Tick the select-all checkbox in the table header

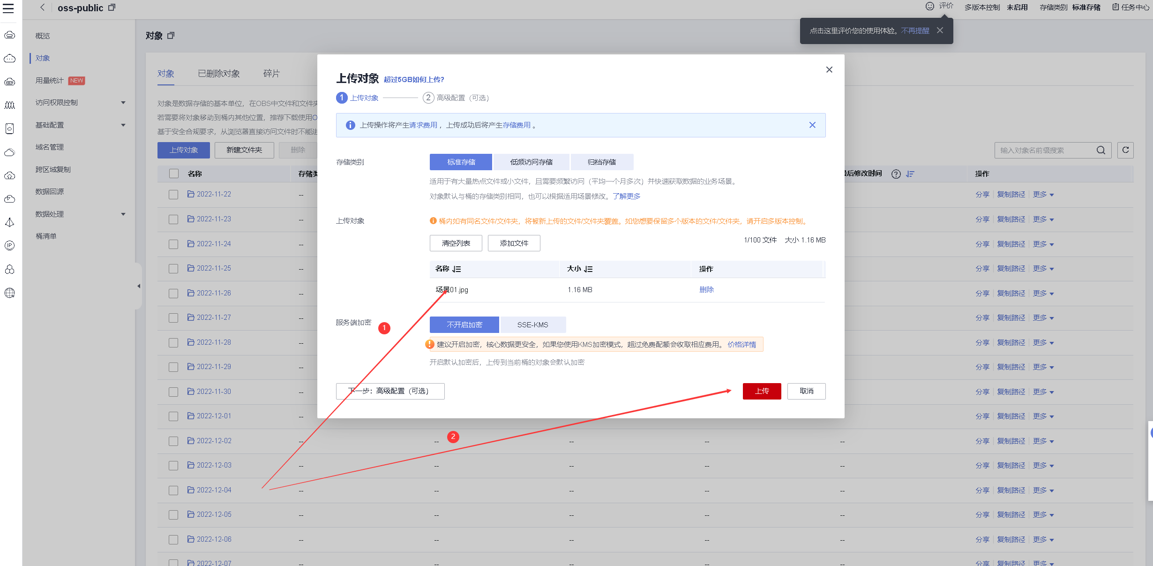173,174
